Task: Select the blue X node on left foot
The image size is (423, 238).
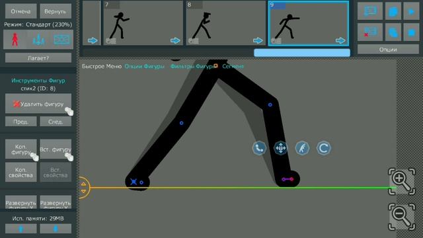Action: [134, 182]
